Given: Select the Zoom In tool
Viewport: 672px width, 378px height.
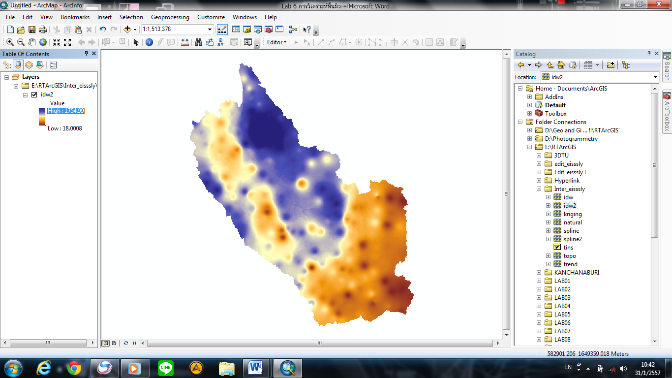Looking at the screenshot, I should click(10, 42).
